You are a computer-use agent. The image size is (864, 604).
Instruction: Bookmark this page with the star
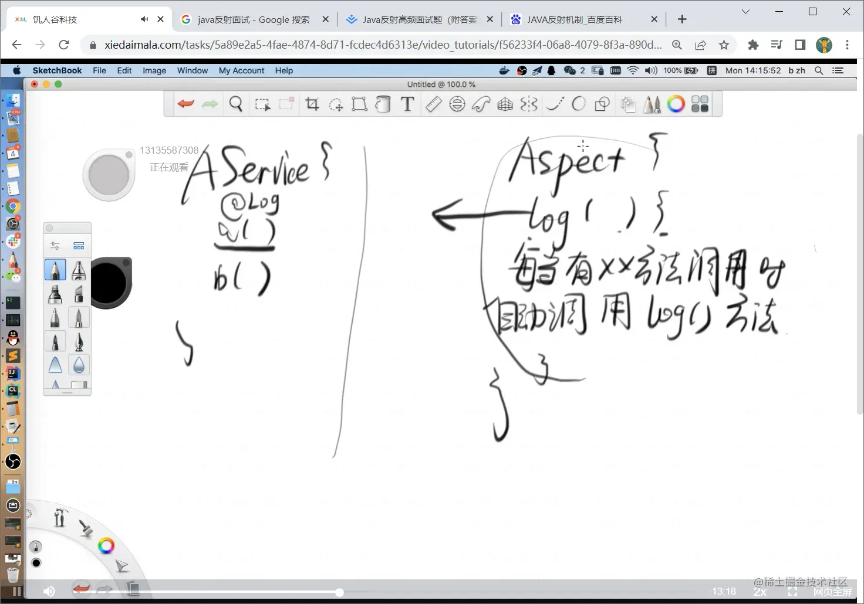point(724,45)
